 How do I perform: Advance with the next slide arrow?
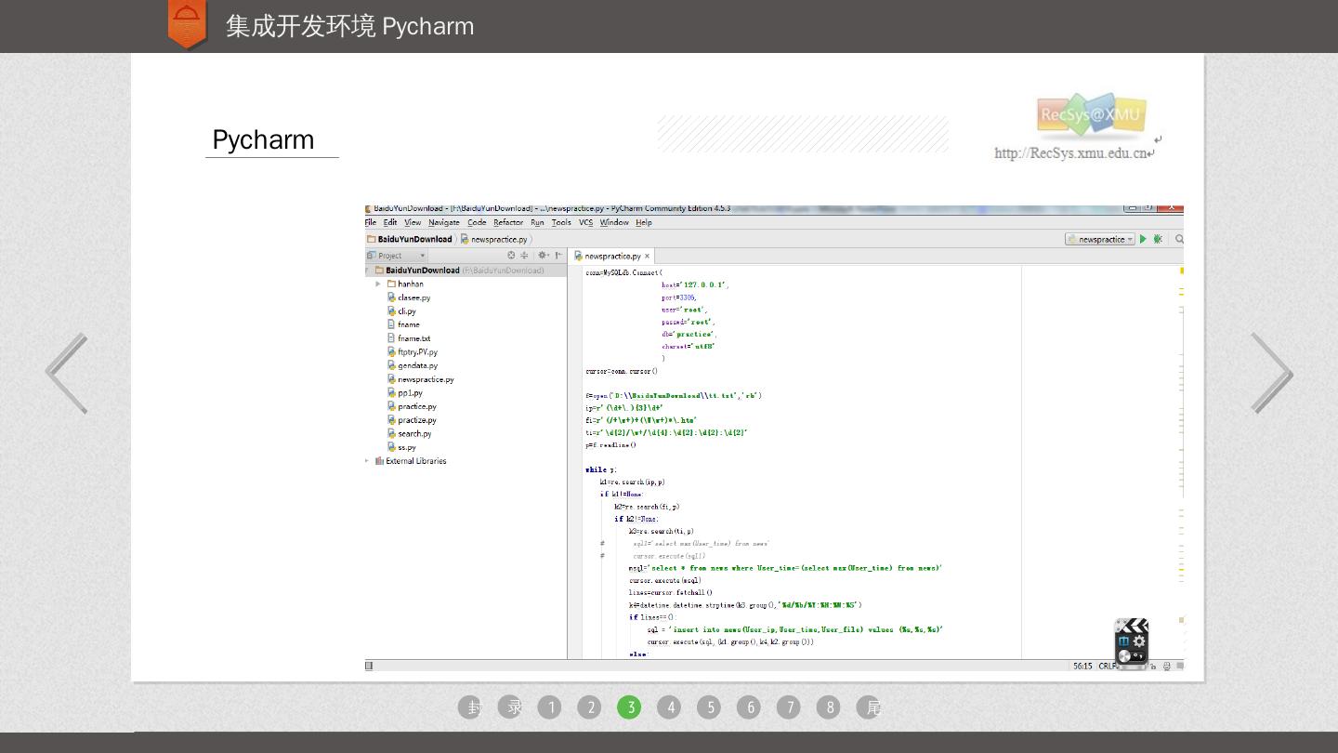click(1270, 373)
